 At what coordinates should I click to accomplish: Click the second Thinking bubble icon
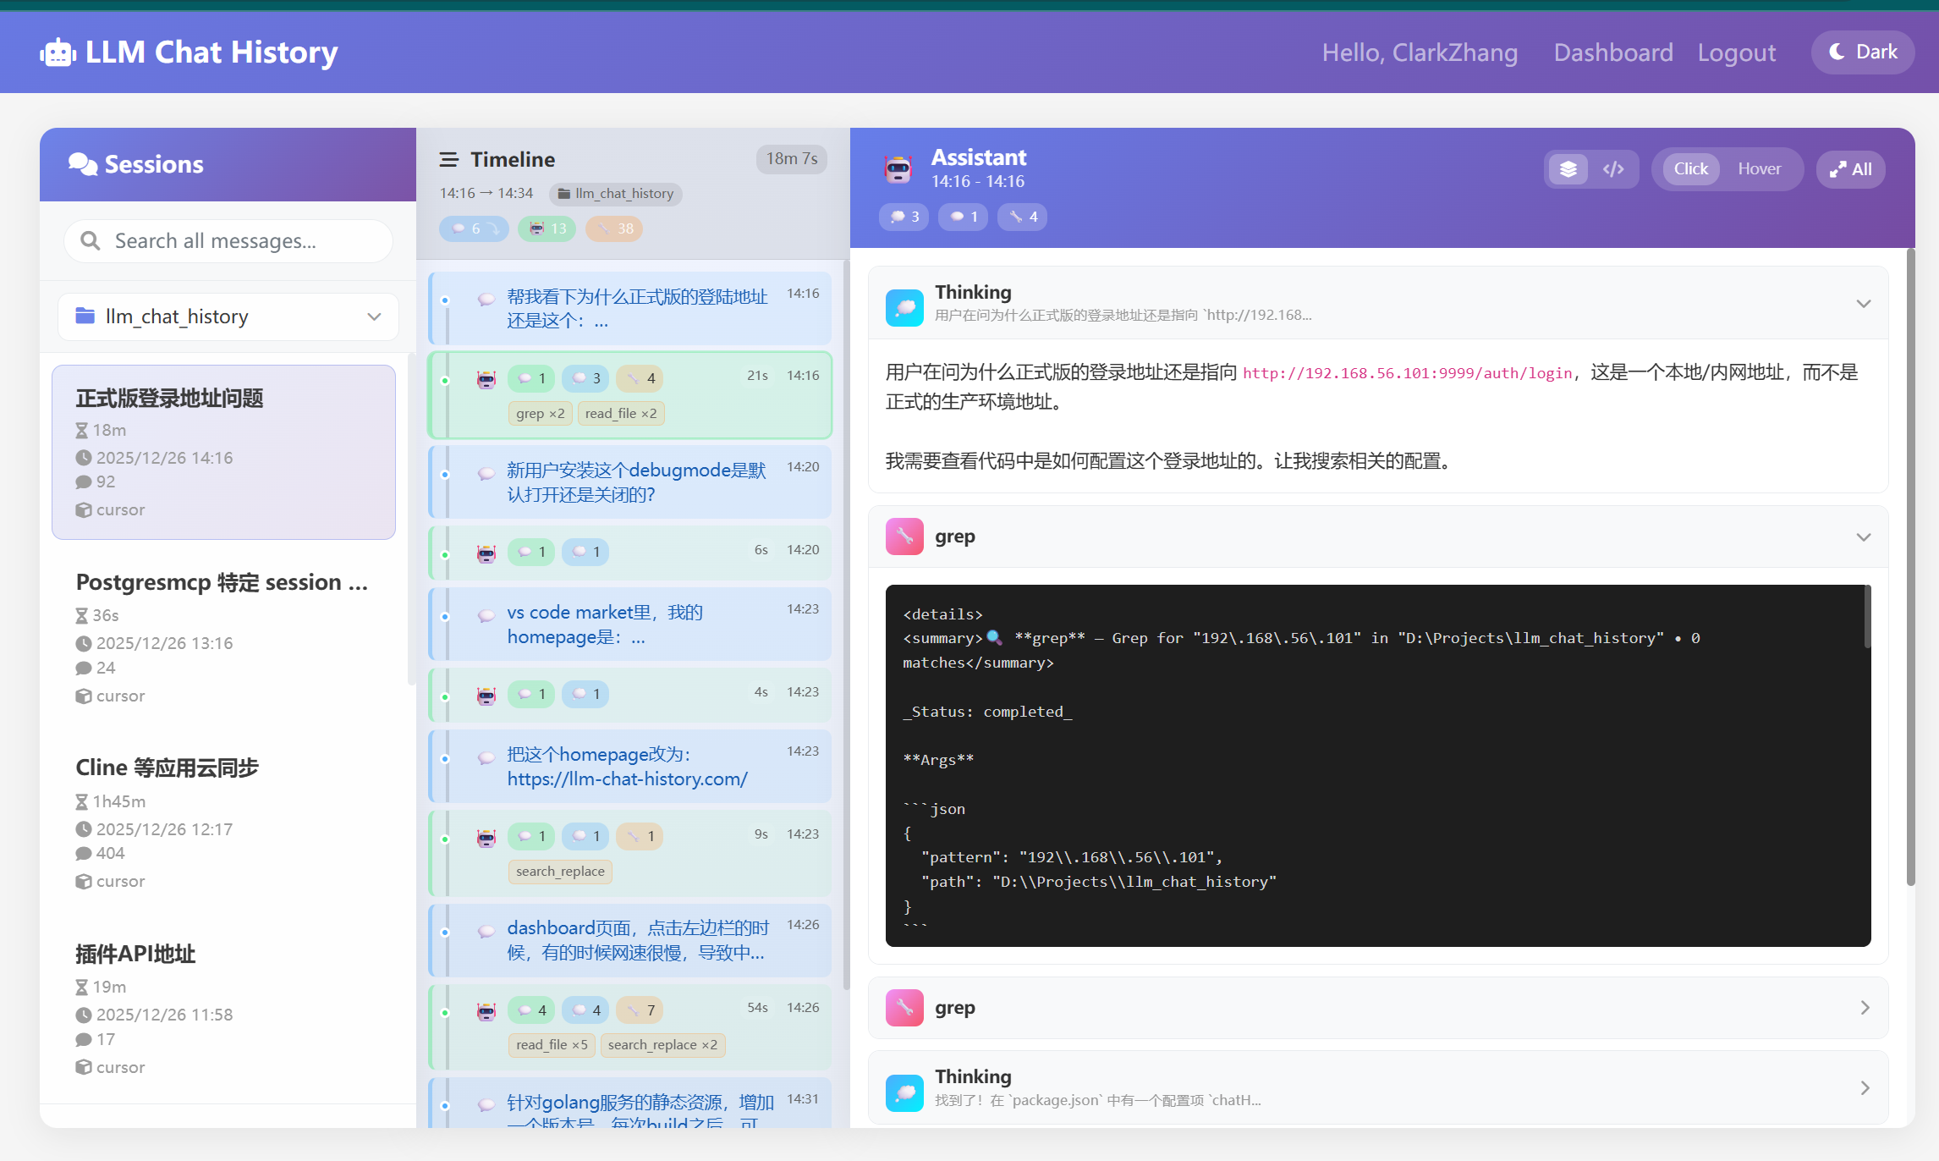904,1092
